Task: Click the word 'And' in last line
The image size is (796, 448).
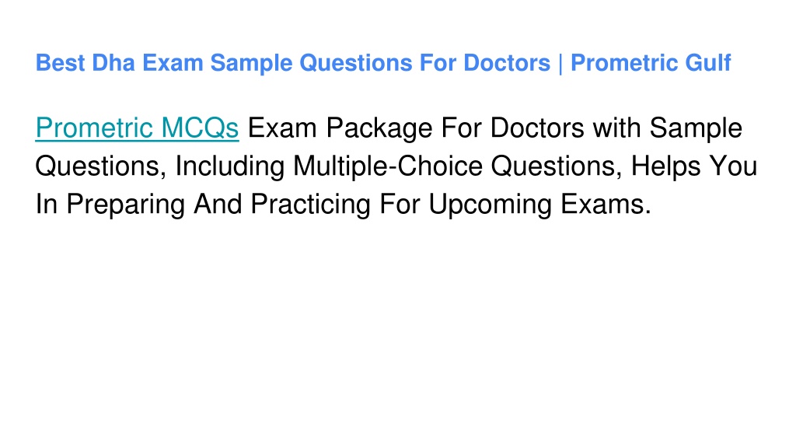Action: tap(218, 205)
